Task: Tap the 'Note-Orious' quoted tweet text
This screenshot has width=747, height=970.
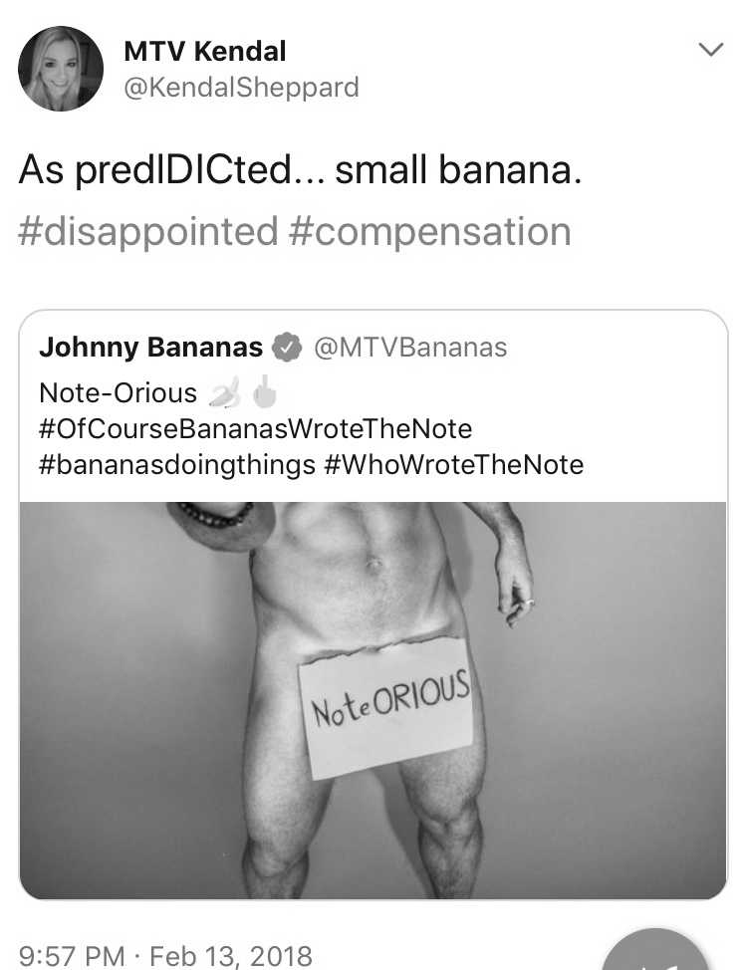Action: click(x=118, y=393)
